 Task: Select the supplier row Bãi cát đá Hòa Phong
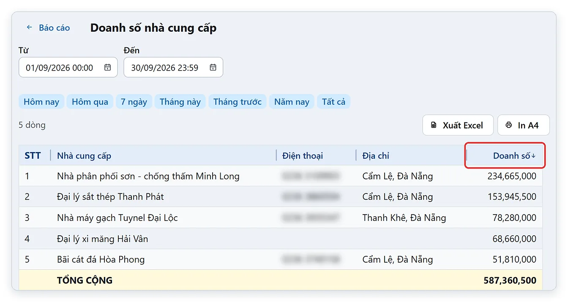(x=281, y=259)
